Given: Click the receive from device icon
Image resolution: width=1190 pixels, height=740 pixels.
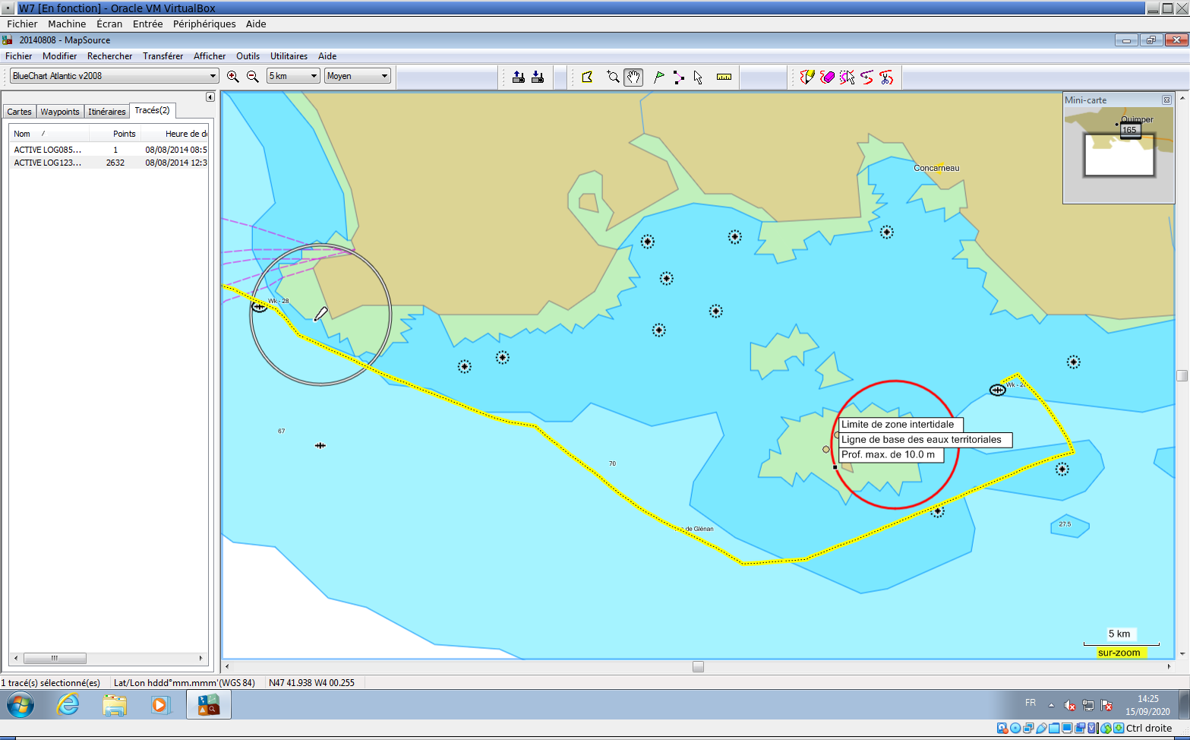Looking at the screenshot, I should 538,77.
